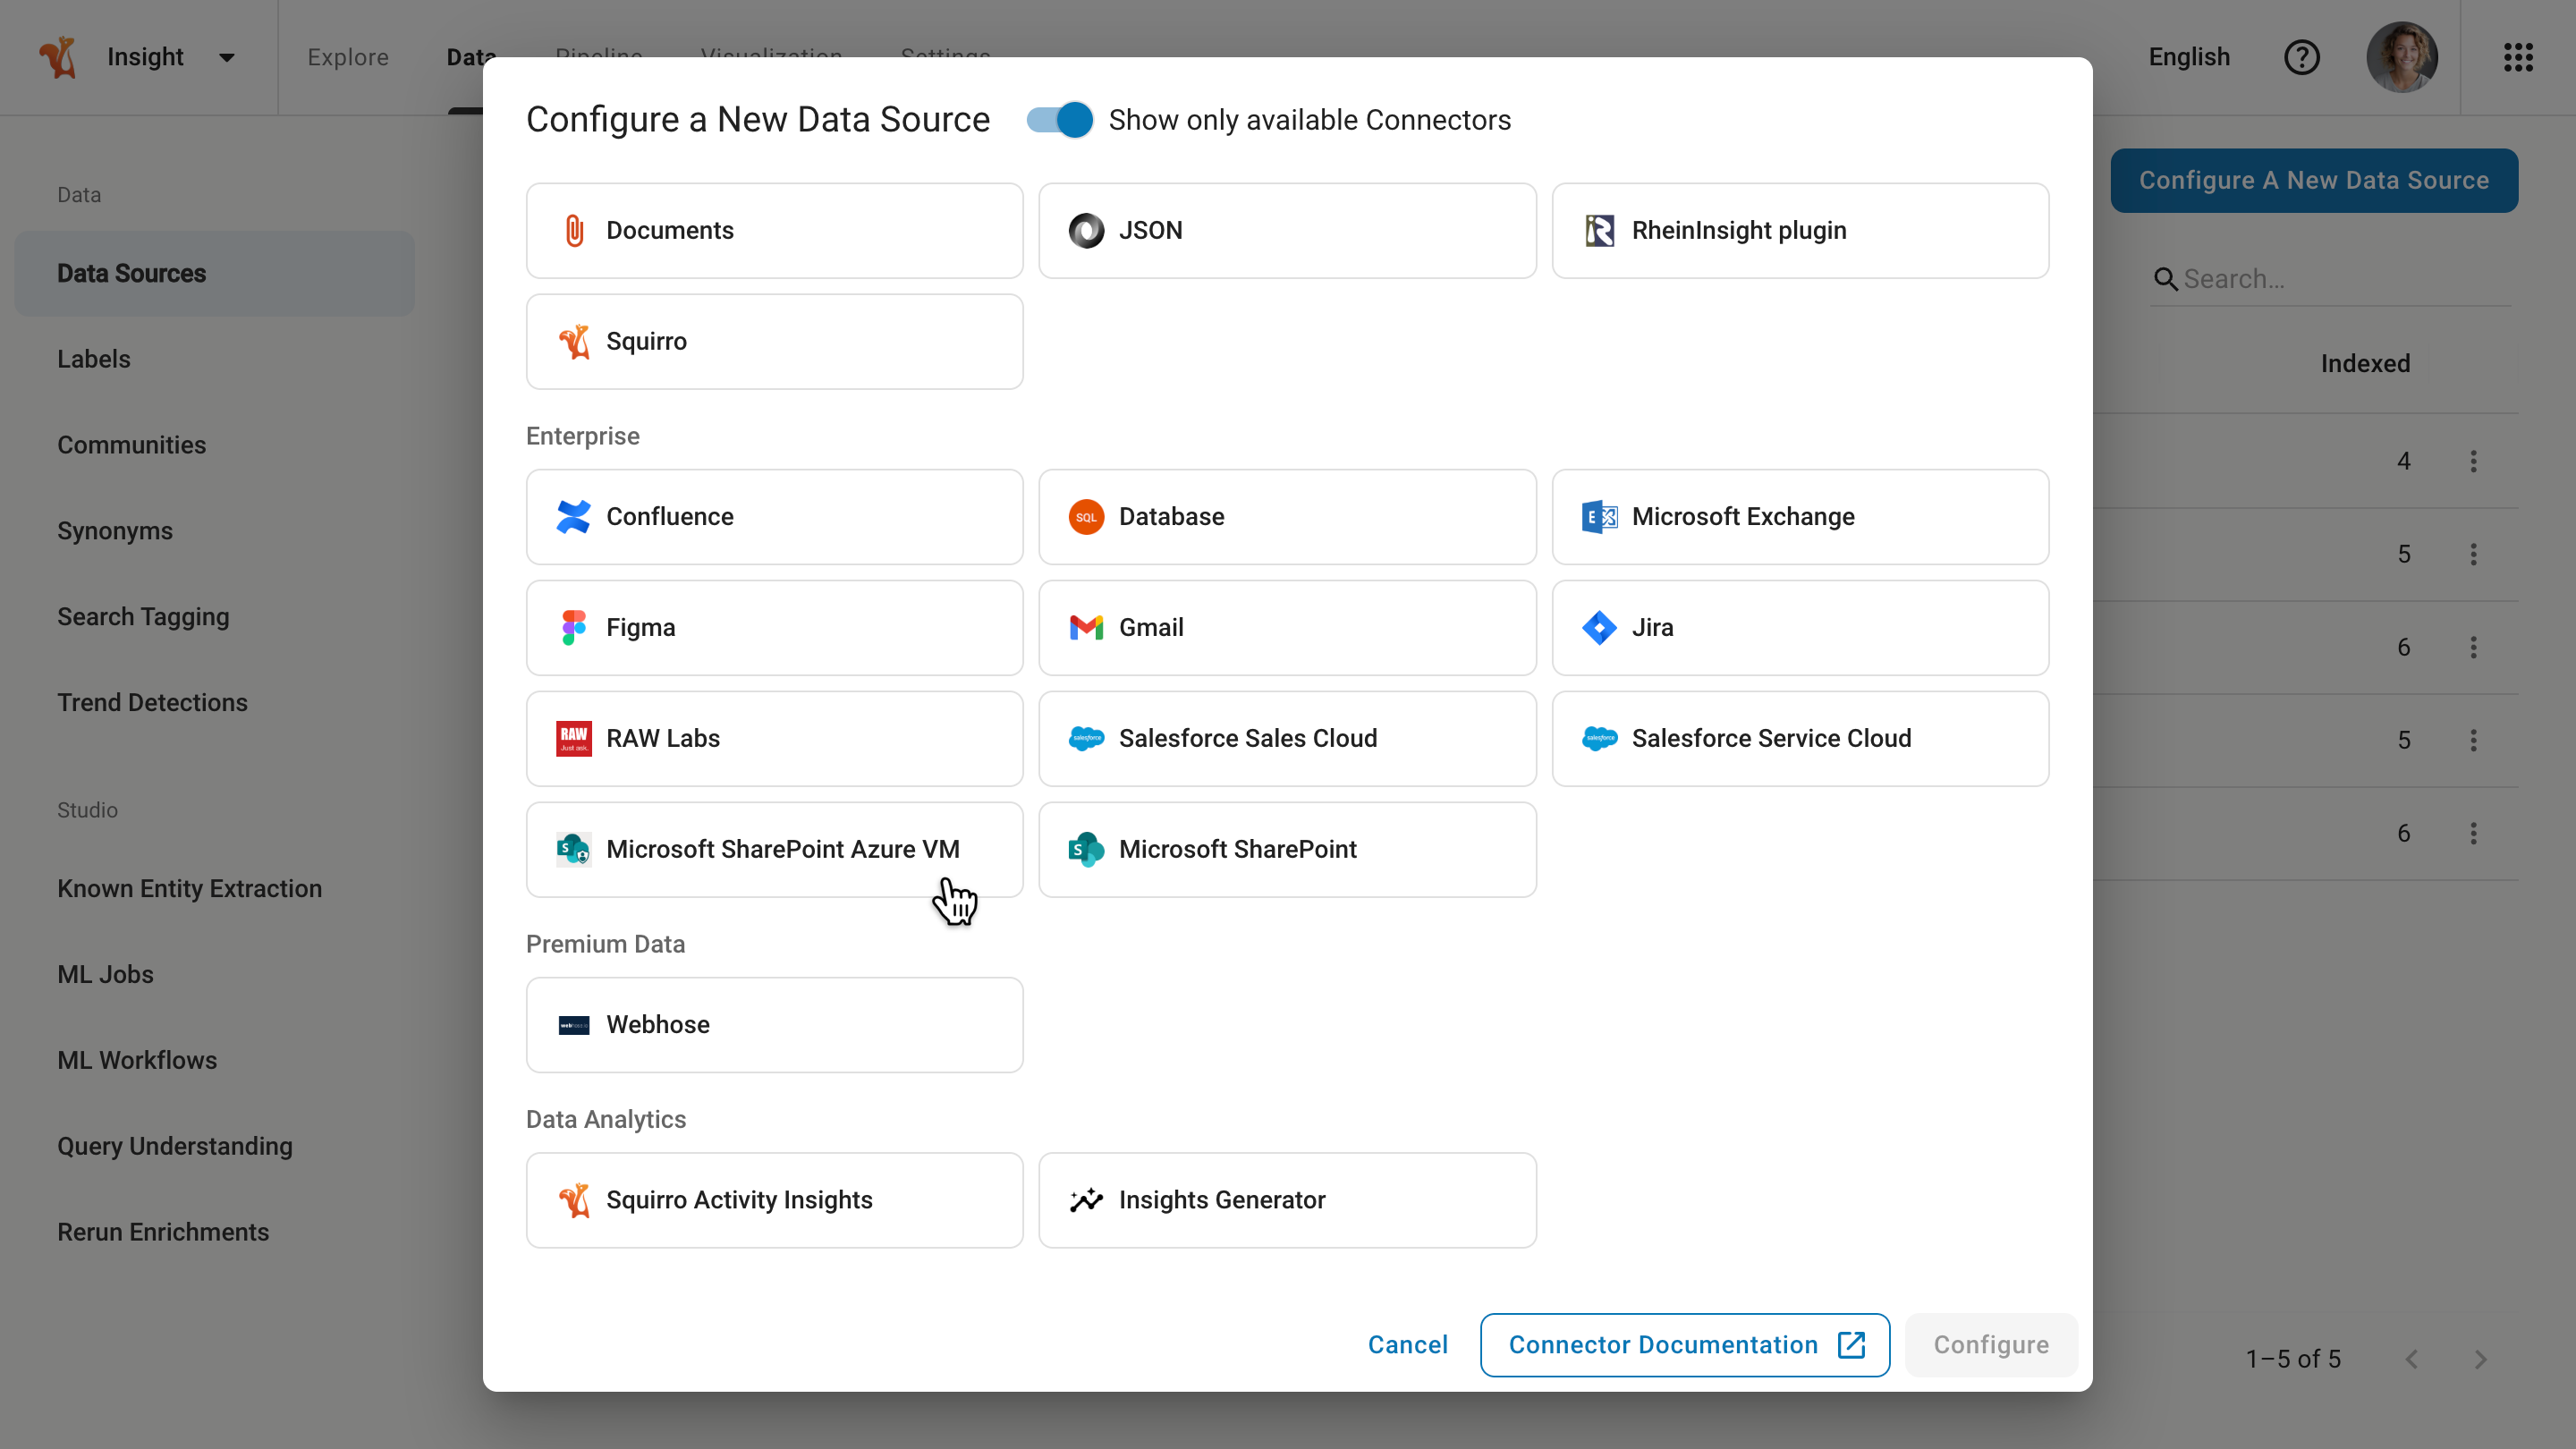Select the Salesforce Sales Cloud icon
This screenshot has height=1449, width=2576.
(x=1086, y=738)
